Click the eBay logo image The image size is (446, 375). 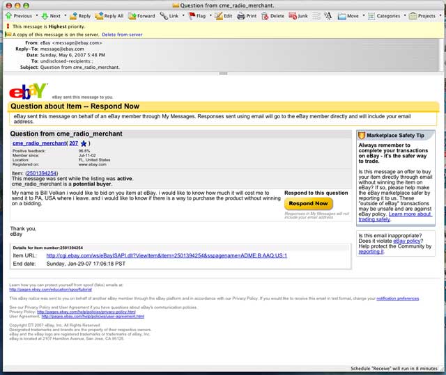(28, 90)
